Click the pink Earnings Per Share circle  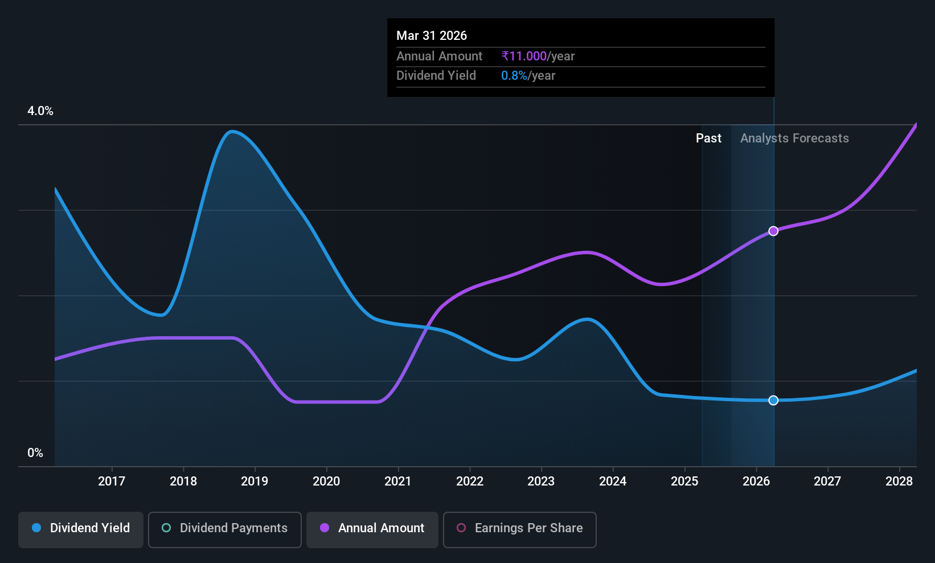point(461,528)
